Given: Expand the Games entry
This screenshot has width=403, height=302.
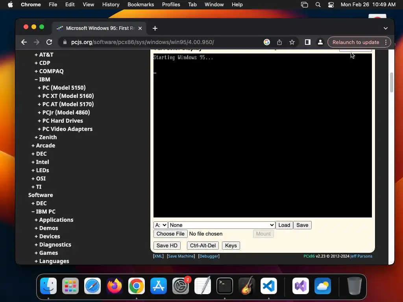Looking at the screenshot, I should click(46, 253).
